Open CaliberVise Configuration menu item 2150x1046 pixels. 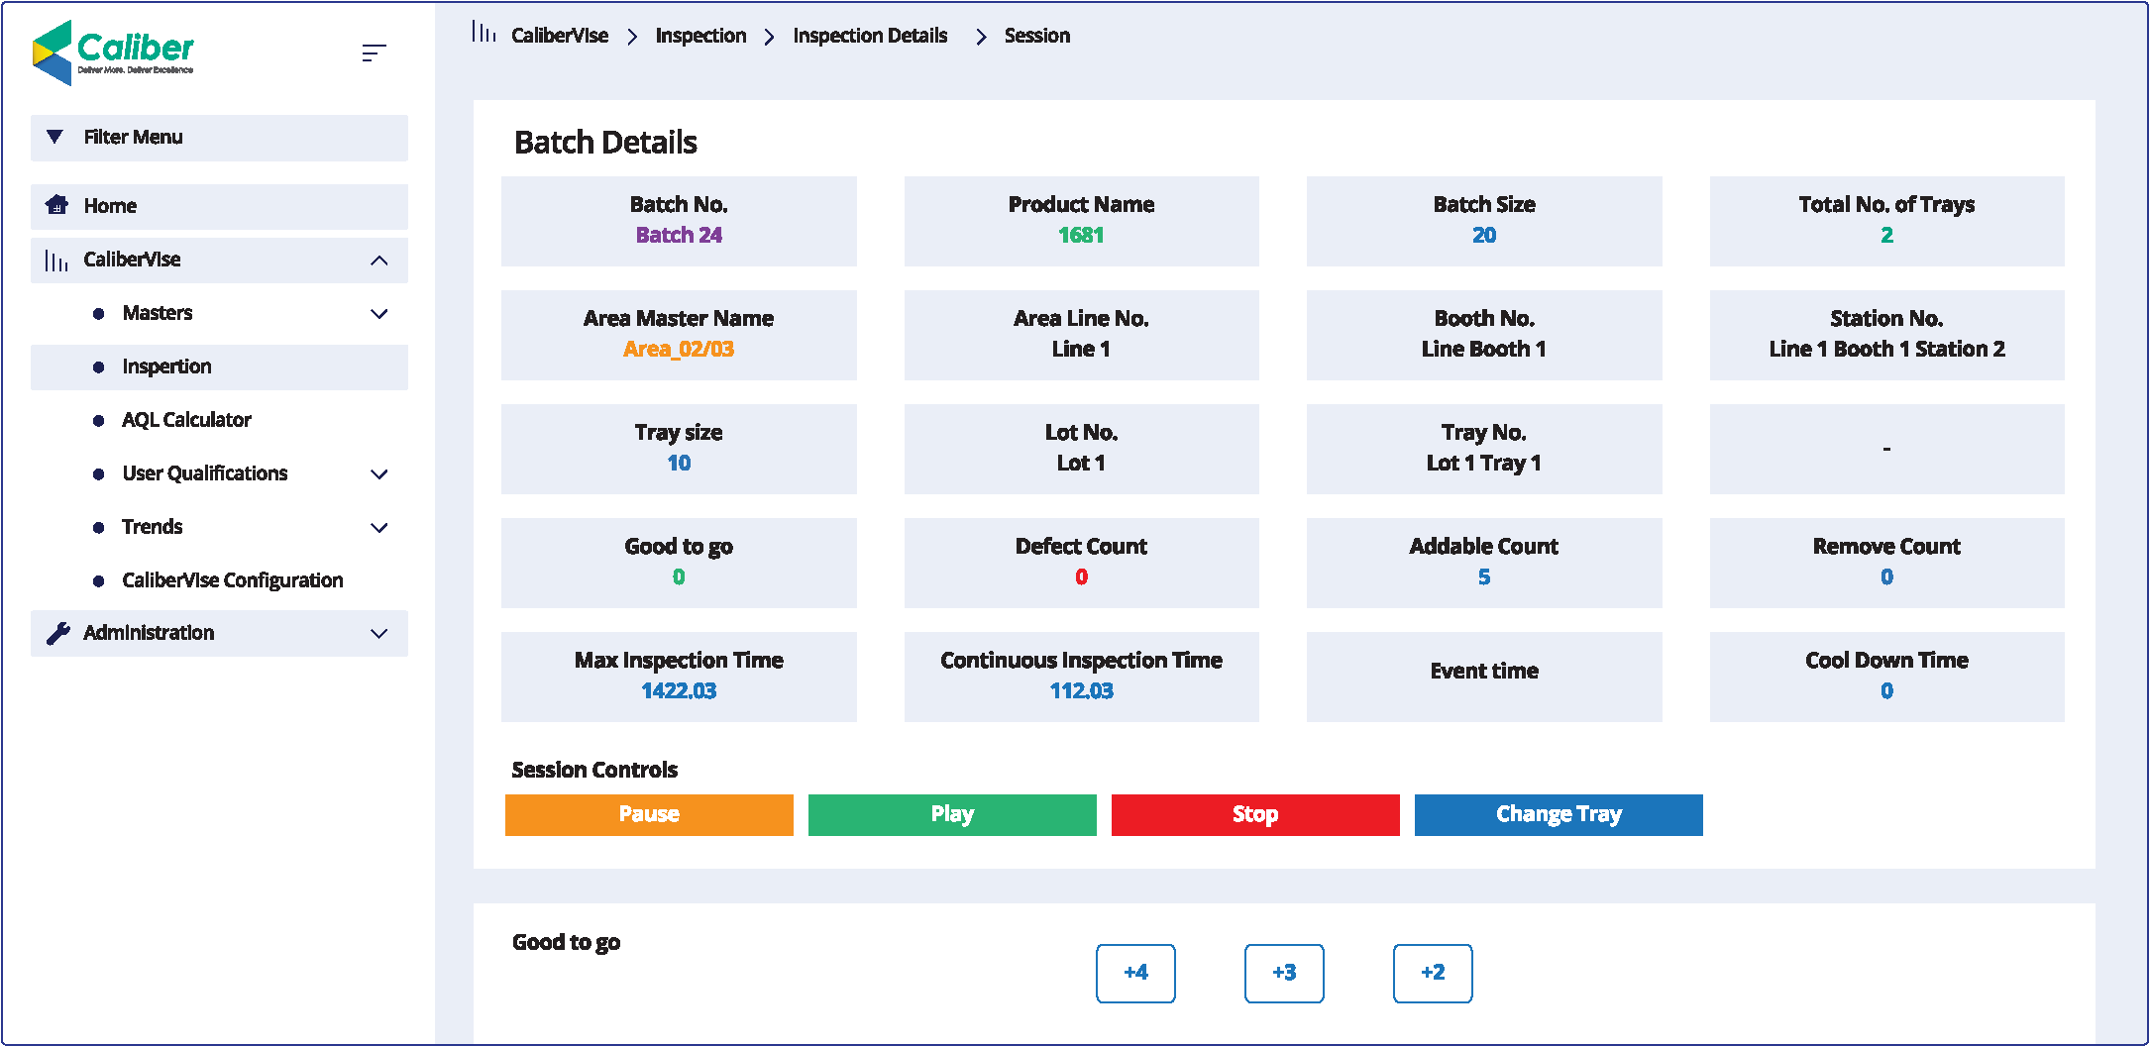[x=232, y=580]
